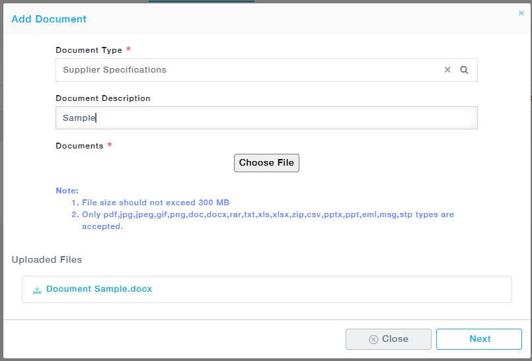Viewport: 532px width, 361px height.
Task: Click the 300 MB file size note
Action: (155, 203)
